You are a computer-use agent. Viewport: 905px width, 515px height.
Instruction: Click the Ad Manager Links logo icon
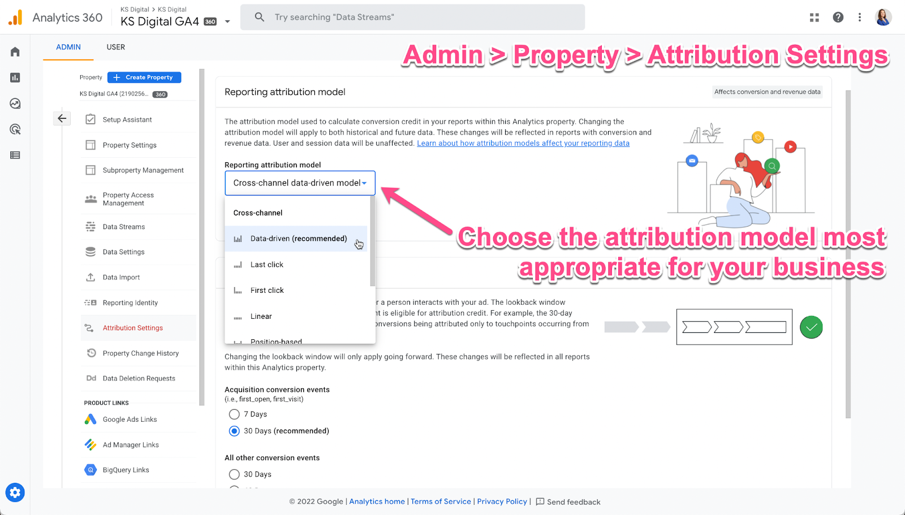click(x=90, y=444)
